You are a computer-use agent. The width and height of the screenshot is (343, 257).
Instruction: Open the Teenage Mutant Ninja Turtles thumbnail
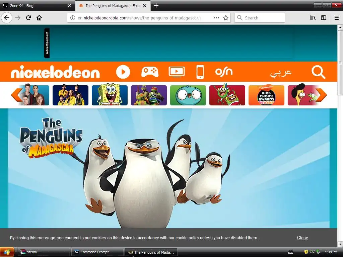tap(149, 95)
